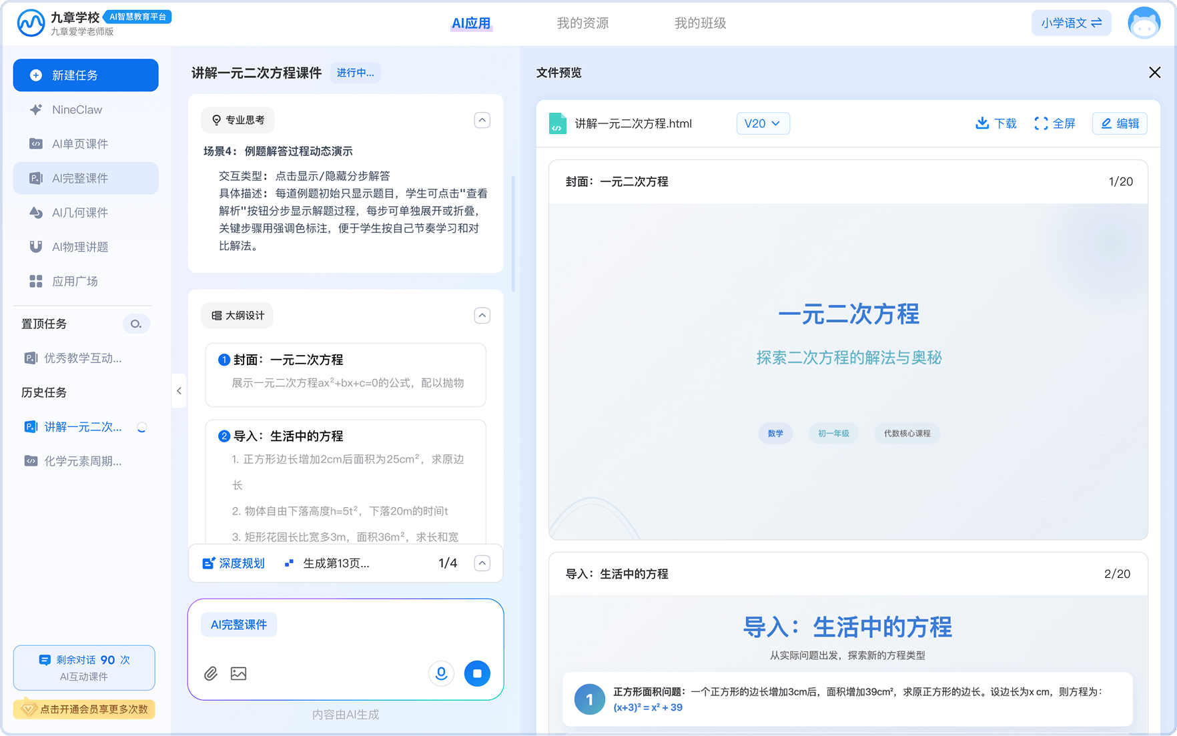Click the paperclip attachment icon
Image resolution: width=1177 pixels, height=736 pixels.
pos(211,673)
